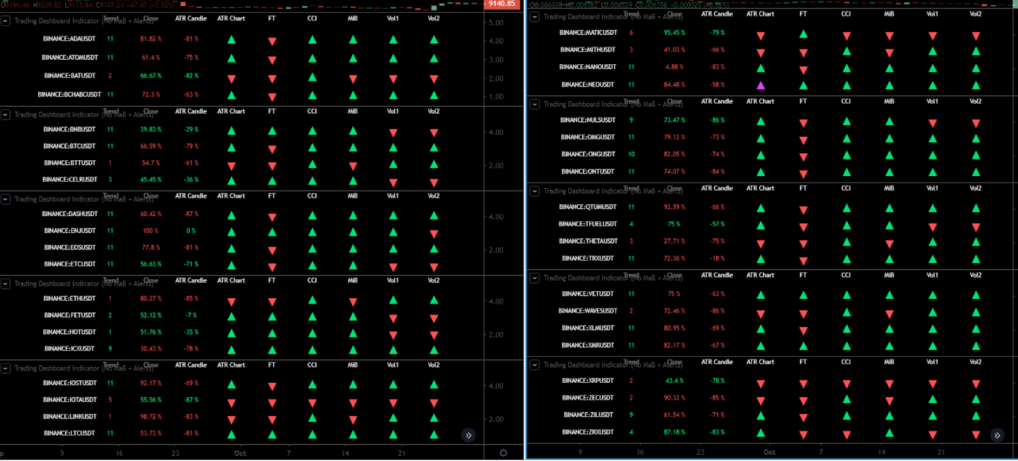The image size is (1018, 461).
Task: Click the green FT arrow for BINANCE:LTCUSDT
Action: (x=272, y=434)
